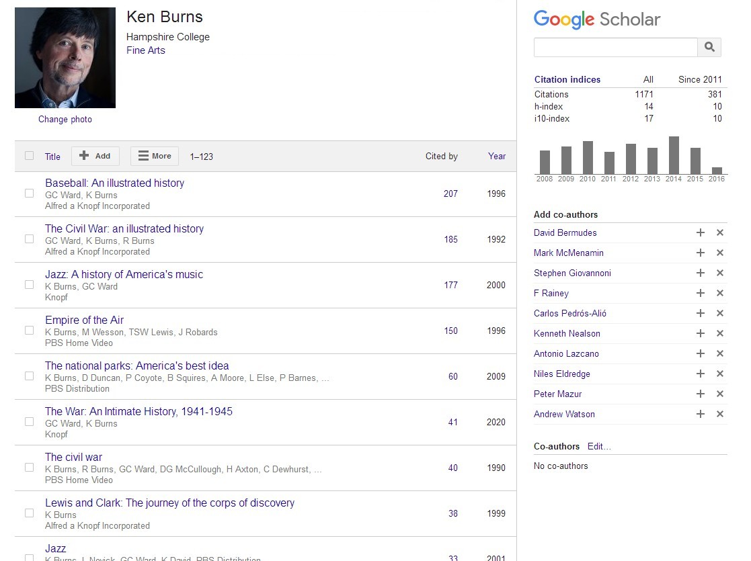The width and height of the screenshot is (751, 561).
Task: Open Lewis and Clark article title
Action: [169, 503]
